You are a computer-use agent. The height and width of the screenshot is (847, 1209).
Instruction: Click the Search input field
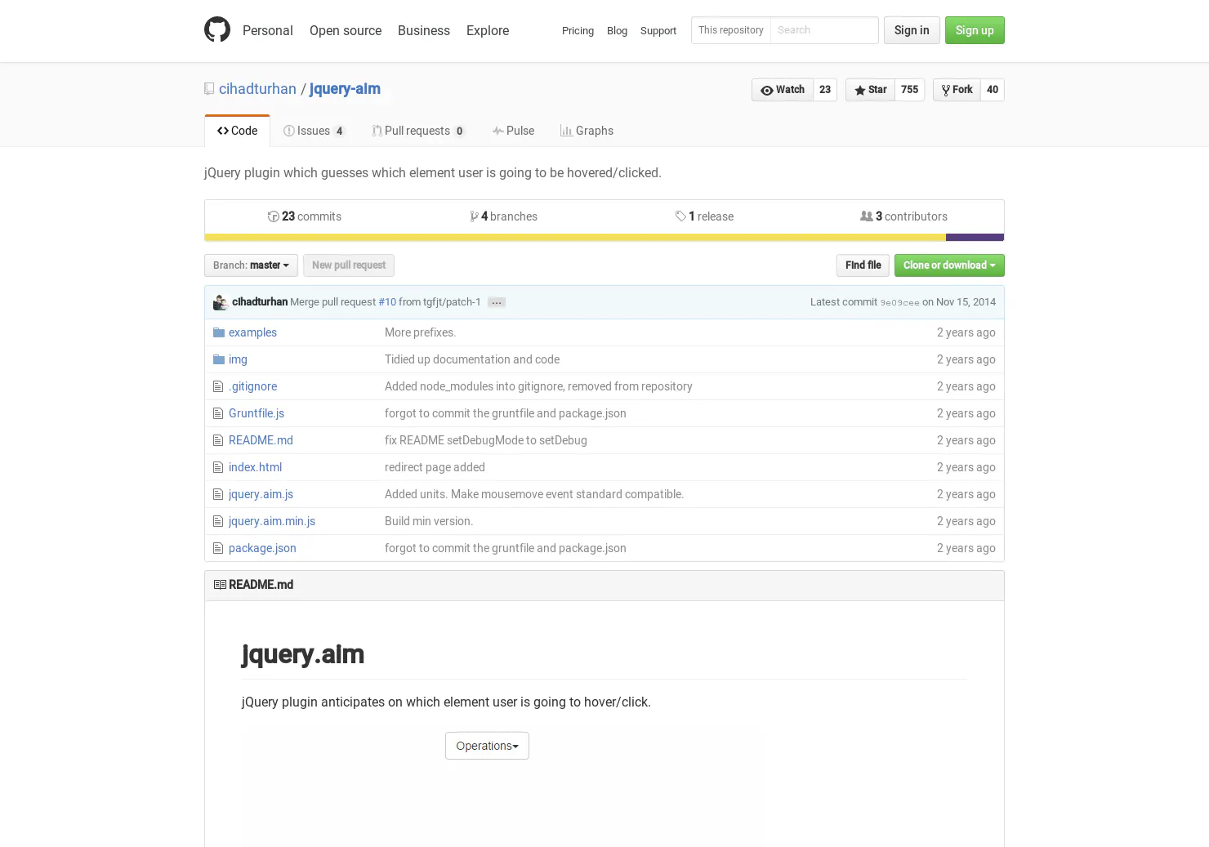click(x=824, y=30)
